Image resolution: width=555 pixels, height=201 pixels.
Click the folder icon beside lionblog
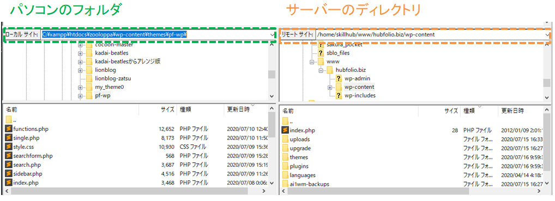pyautogui.click(x=89, y=70)
